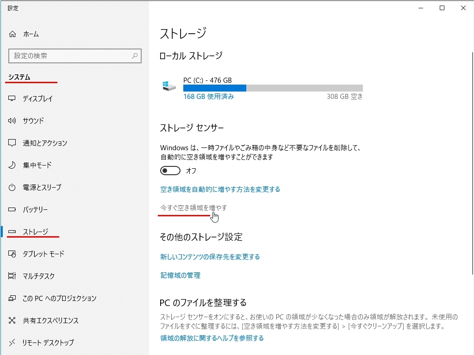Open the マルチタスク settings page
Viewport: 474px width, 355px height.
pos(38,276)
